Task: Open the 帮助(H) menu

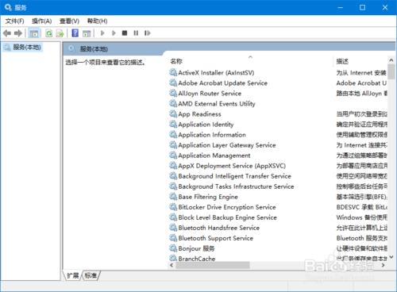Action: click(97, 21)
